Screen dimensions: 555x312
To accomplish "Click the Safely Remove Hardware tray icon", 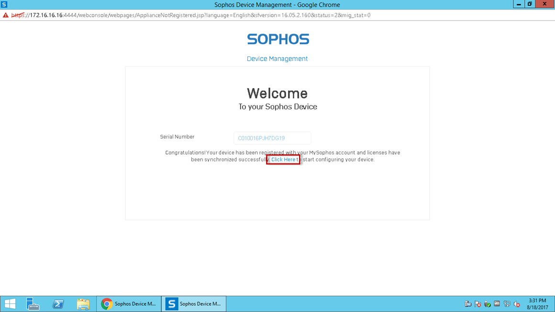I will pos(488,304).
